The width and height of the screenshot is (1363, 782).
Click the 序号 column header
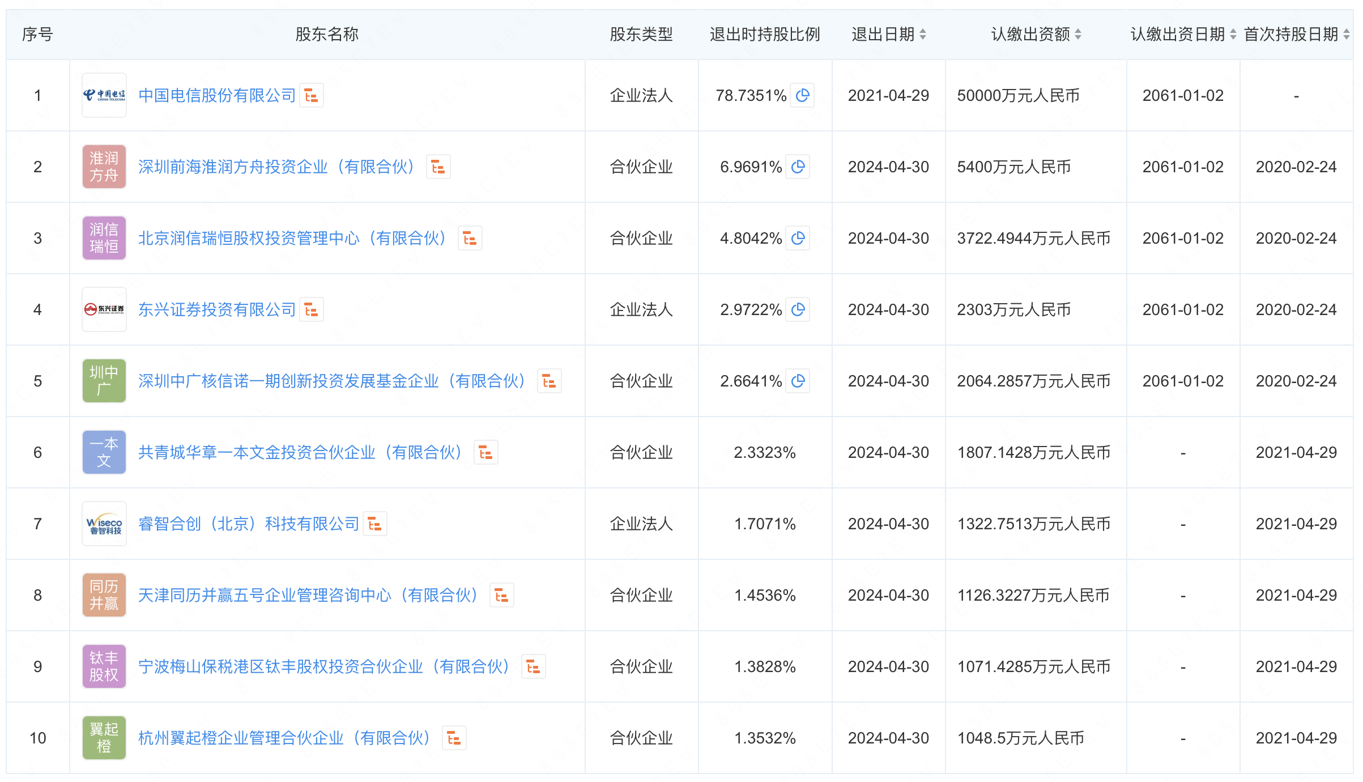tap(37, 35)
